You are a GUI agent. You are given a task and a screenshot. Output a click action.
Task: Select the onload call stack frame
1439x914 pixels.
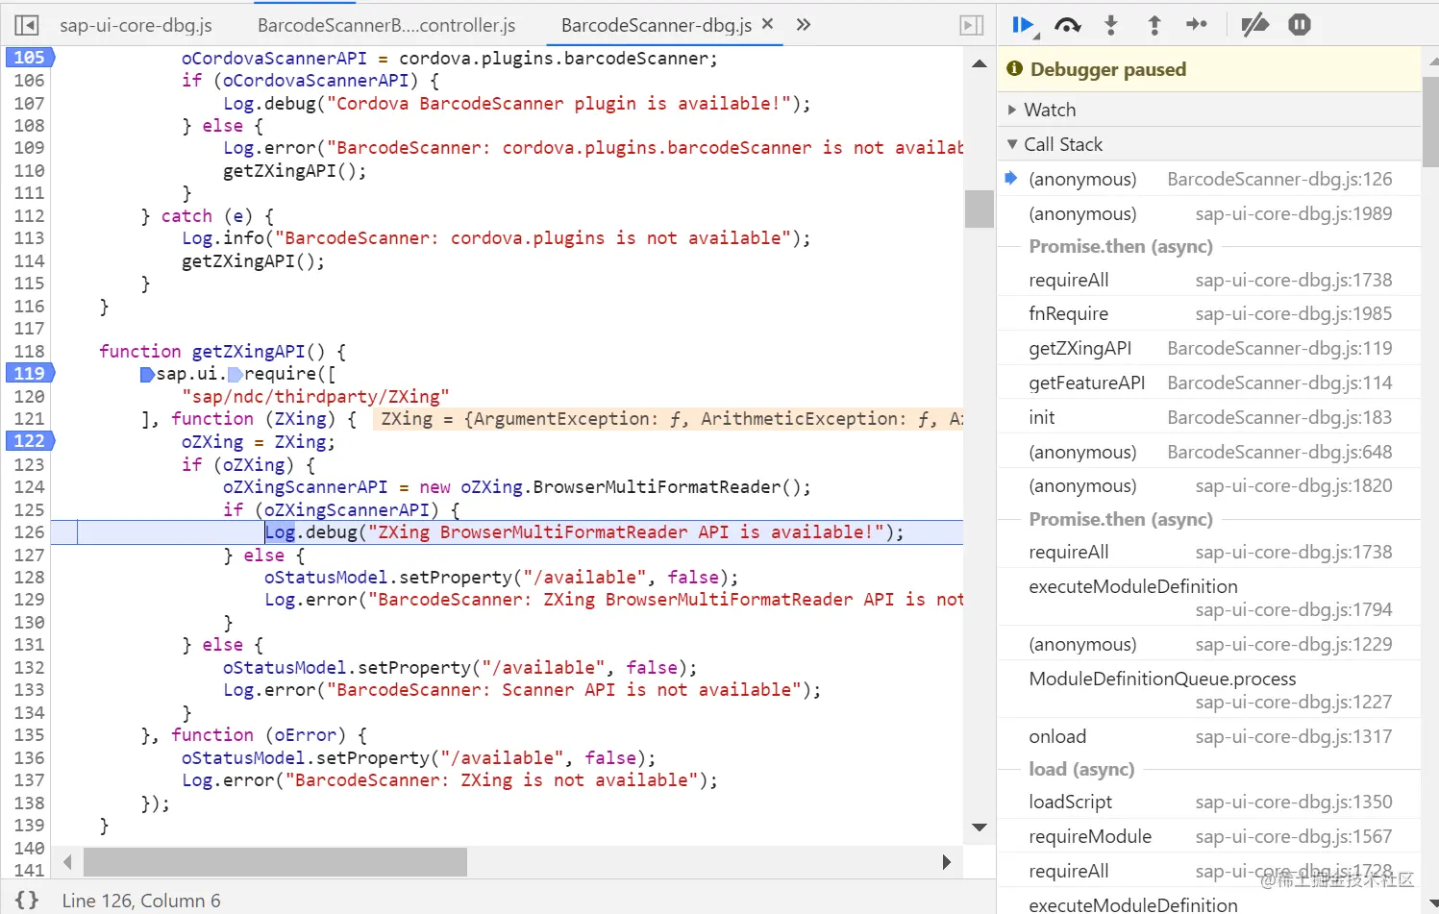(x=1209, y=736)
